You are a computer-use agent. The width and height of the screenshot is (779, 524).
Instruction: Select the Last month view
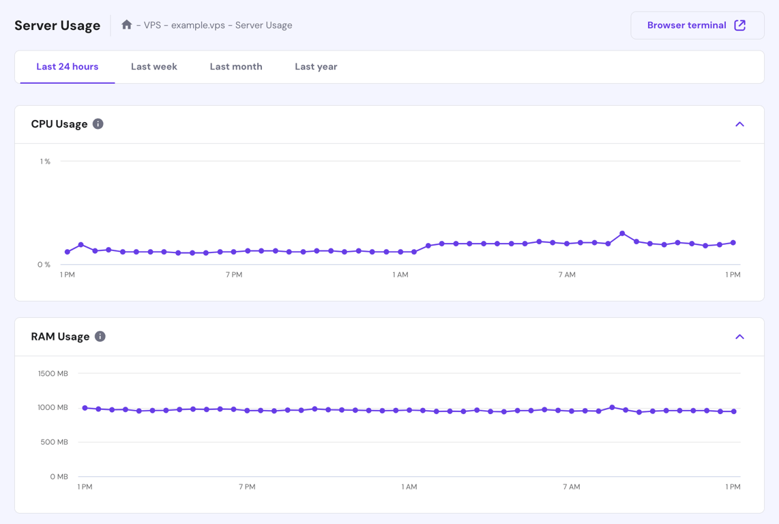(x=236, y=66)
